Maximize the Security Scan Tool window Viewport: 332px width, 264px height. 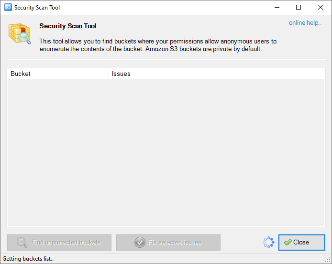[299, 7]
